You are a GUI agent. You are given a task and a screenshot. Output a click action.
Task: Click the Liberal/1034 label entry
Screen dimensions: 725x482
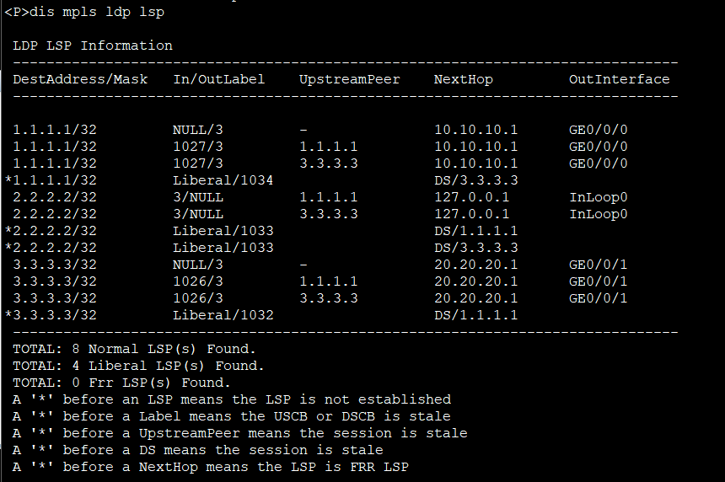223,180
